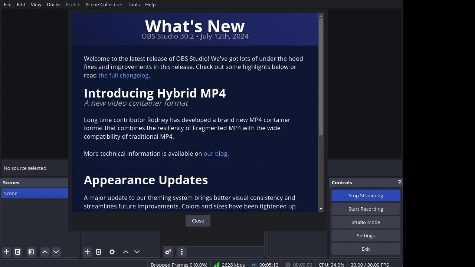This screenshot has height=267, width=475.
Task: Close the What's New dialog
Action: (198, 221)
